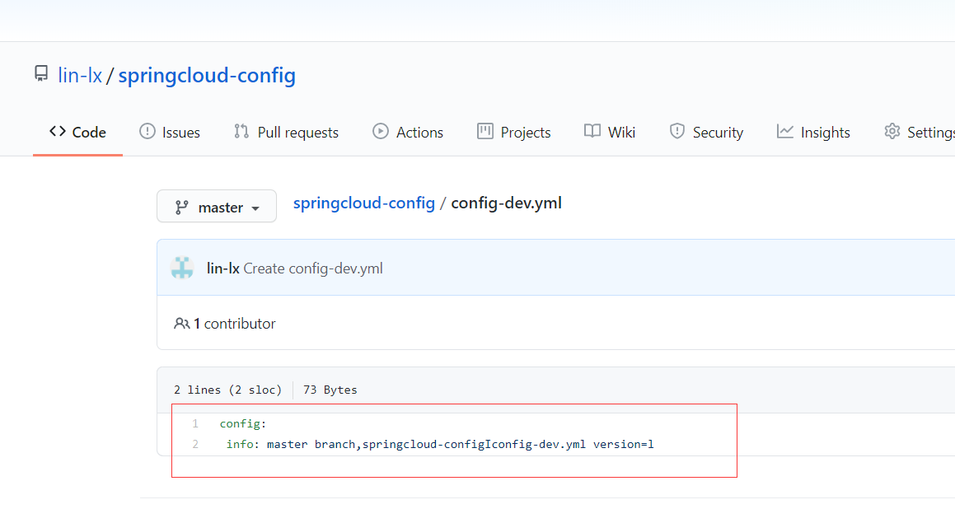Click the '73 Bytes' file size text

click(x=330, y=390)
